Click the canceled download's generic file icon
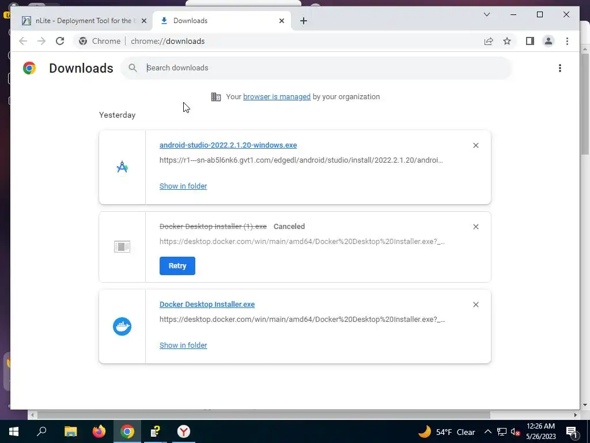This screenshot has width=590, height=443. pyautogui.click(x=122, y=247)
